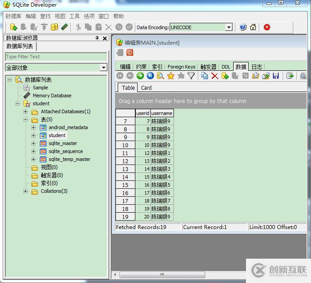The width and height of the screenshot is (311, 283).
Task: Select the sqlite_temp_master table
Action: coord(69,159)
